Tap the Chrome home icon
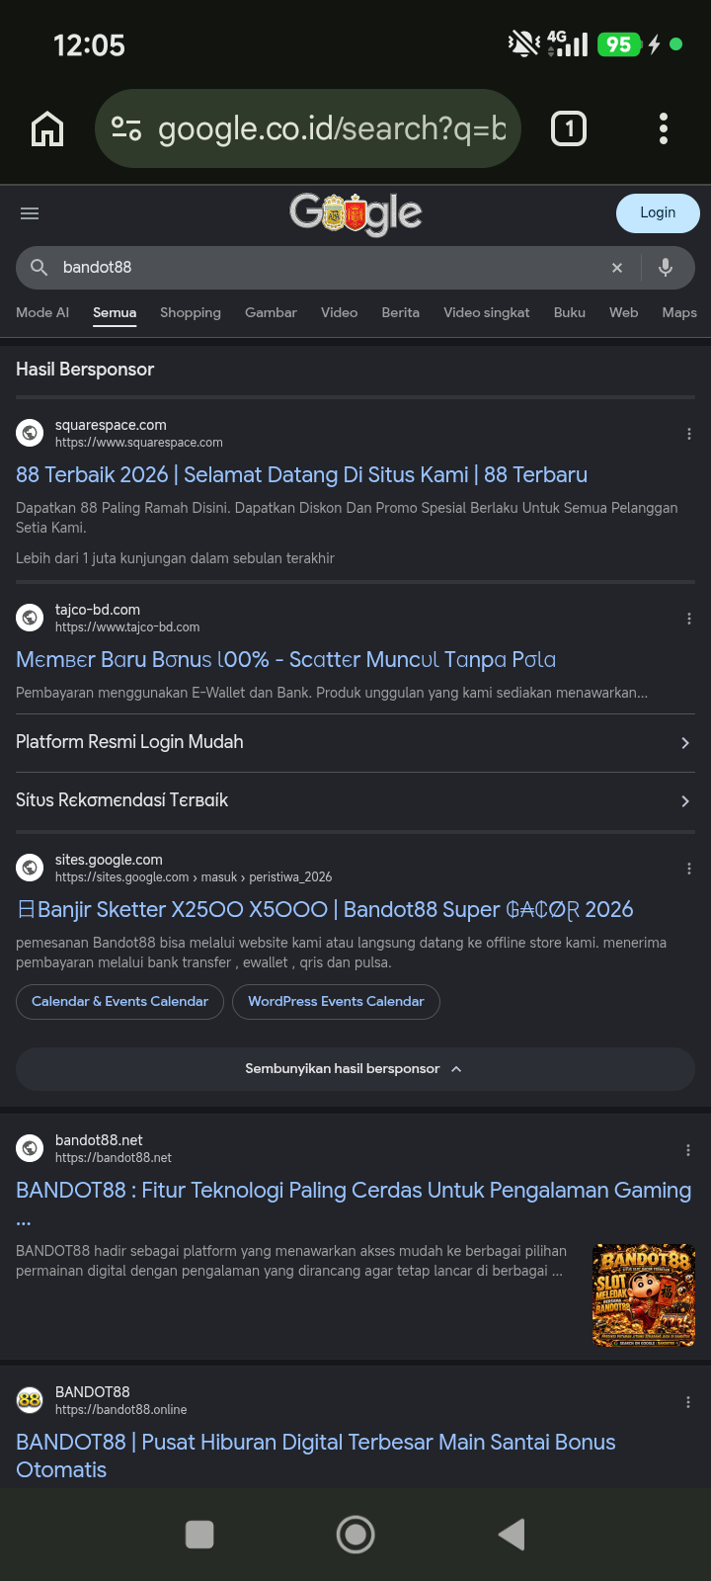711x1581 pixels. point(47,128)
